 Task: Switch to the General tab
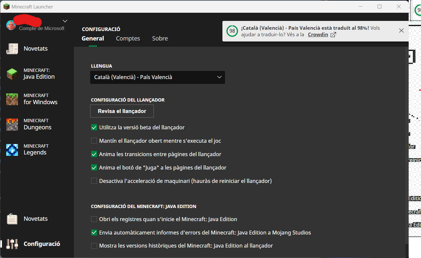coord(93,39)
